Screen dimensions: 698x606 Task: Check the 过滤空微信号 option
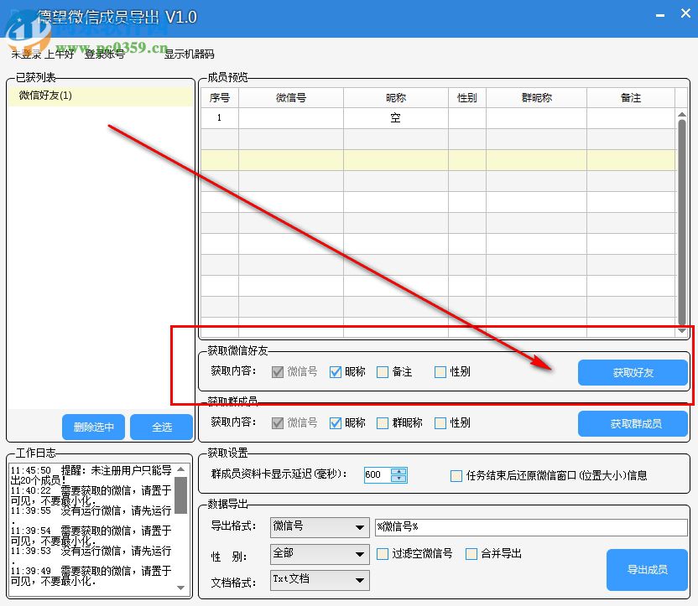click(x=383, y=554)
